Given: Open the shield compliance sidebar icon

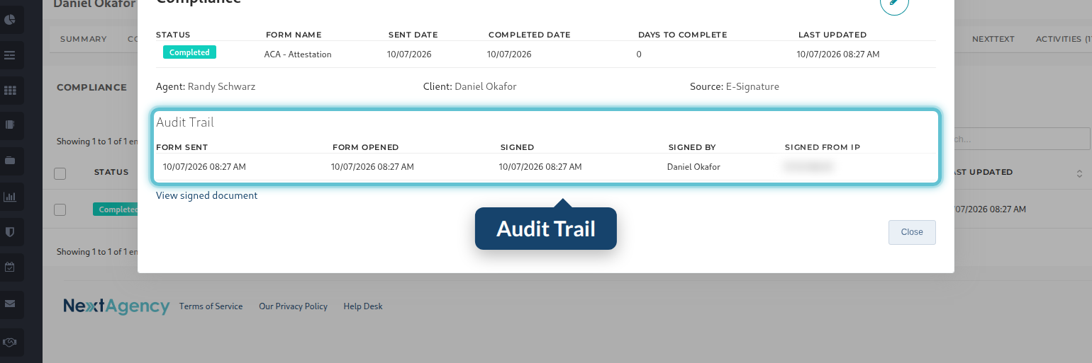Looking at the screenshot, I should pos(10,231).
